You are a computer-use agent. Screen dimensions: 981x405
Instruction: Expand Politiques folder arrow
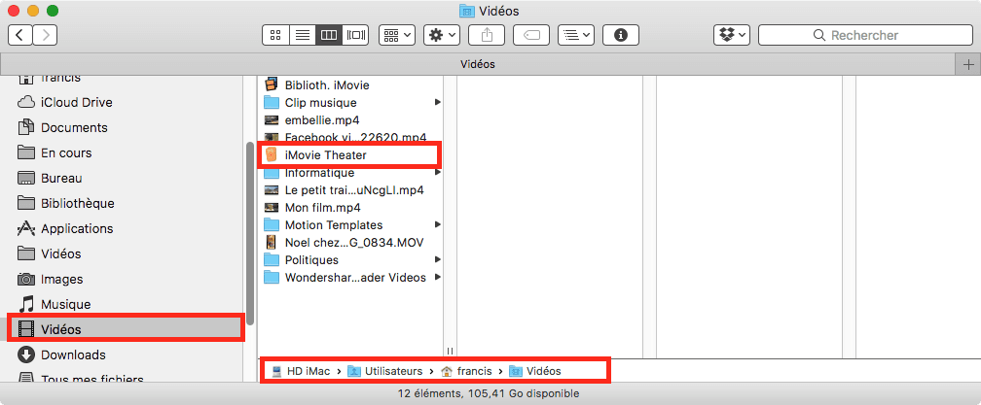click(438, 259)
